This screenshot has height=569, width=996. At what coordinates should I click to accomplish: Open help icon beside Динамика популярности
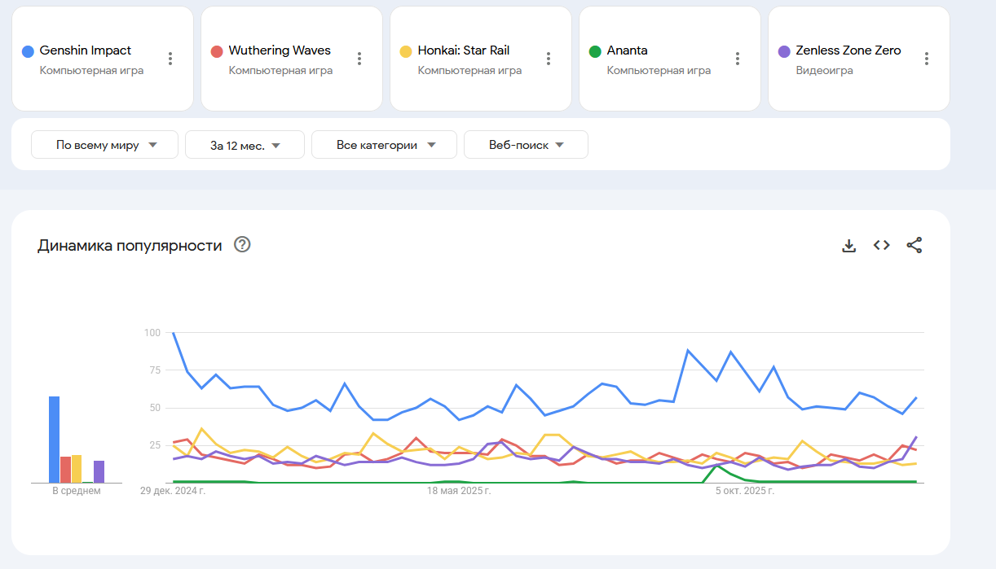242,245
